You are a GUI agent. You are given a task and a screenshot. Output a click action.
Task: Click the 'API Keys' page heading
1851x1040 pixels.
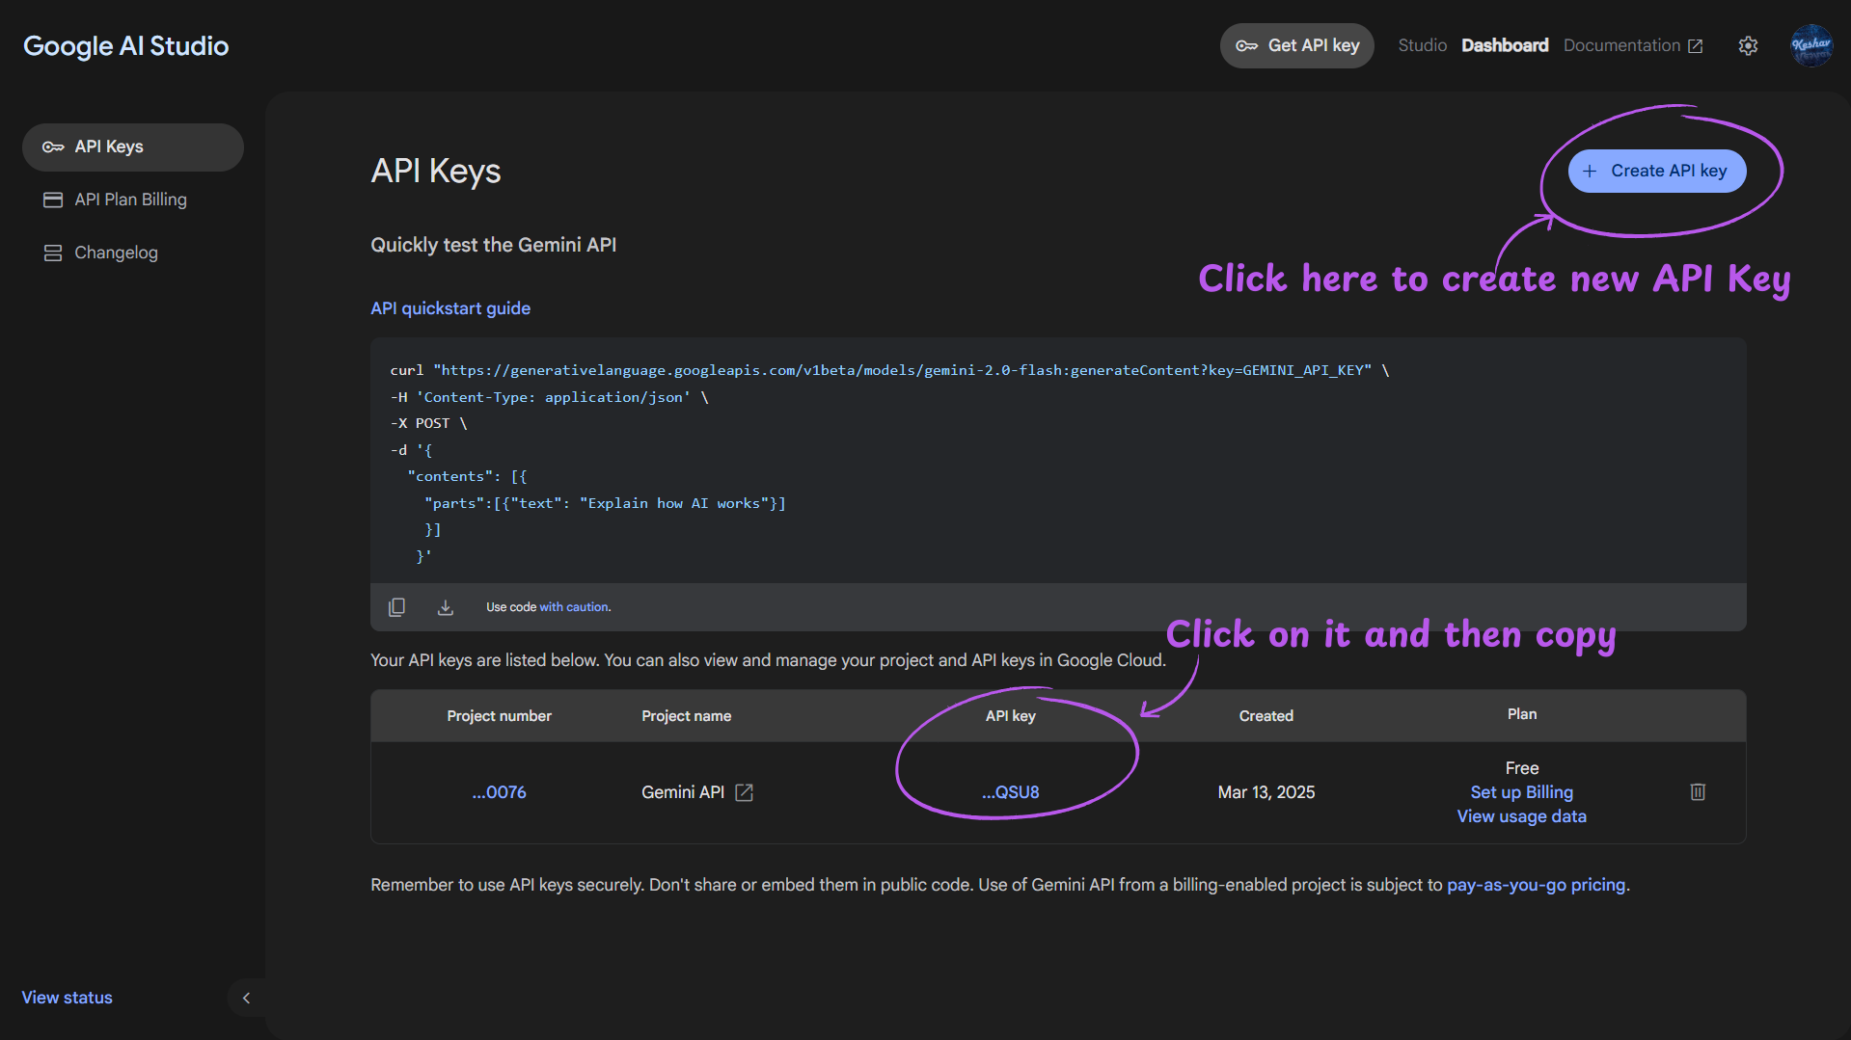(x=435, y=171)
